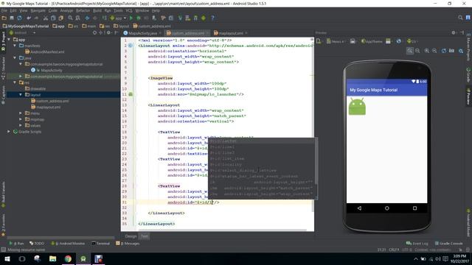The height and width of the screenshot is (265, 472).
Task: Open the Android Monitor tool window
Action: (68, 244)
